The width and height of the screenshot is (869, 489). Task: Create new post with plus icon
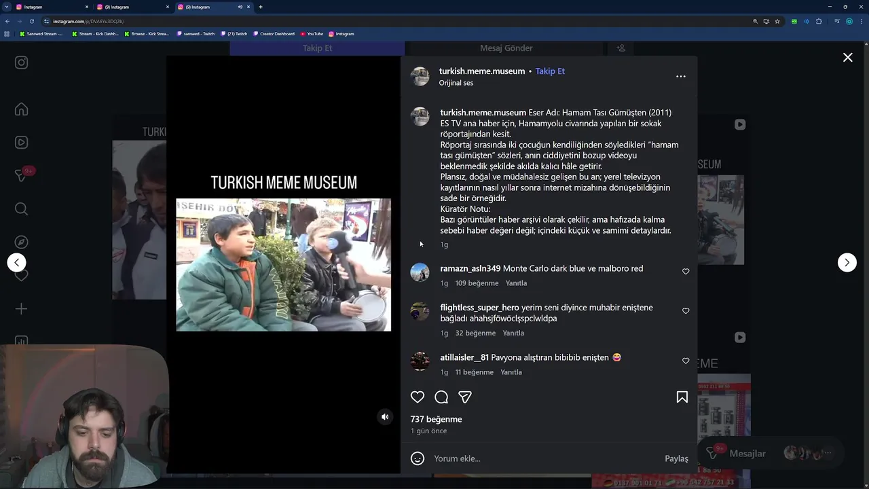pos(21,309)
